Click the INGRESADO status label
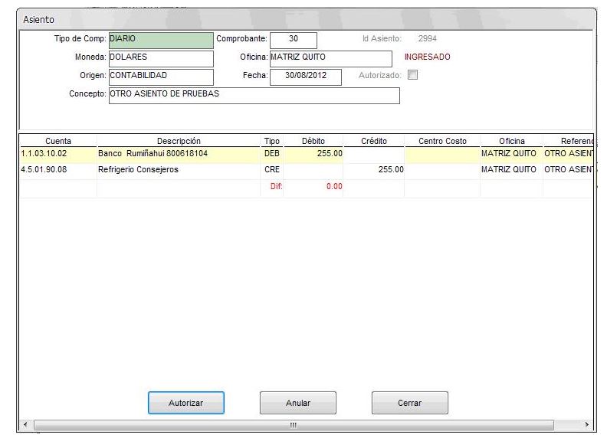This screenshot has height=448, width=607. [428, 57]
